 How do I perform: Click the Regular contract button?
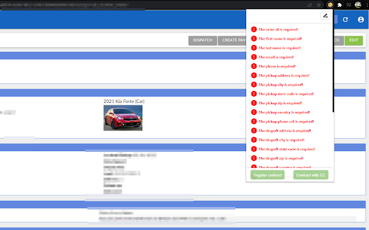tap(268, 175)
